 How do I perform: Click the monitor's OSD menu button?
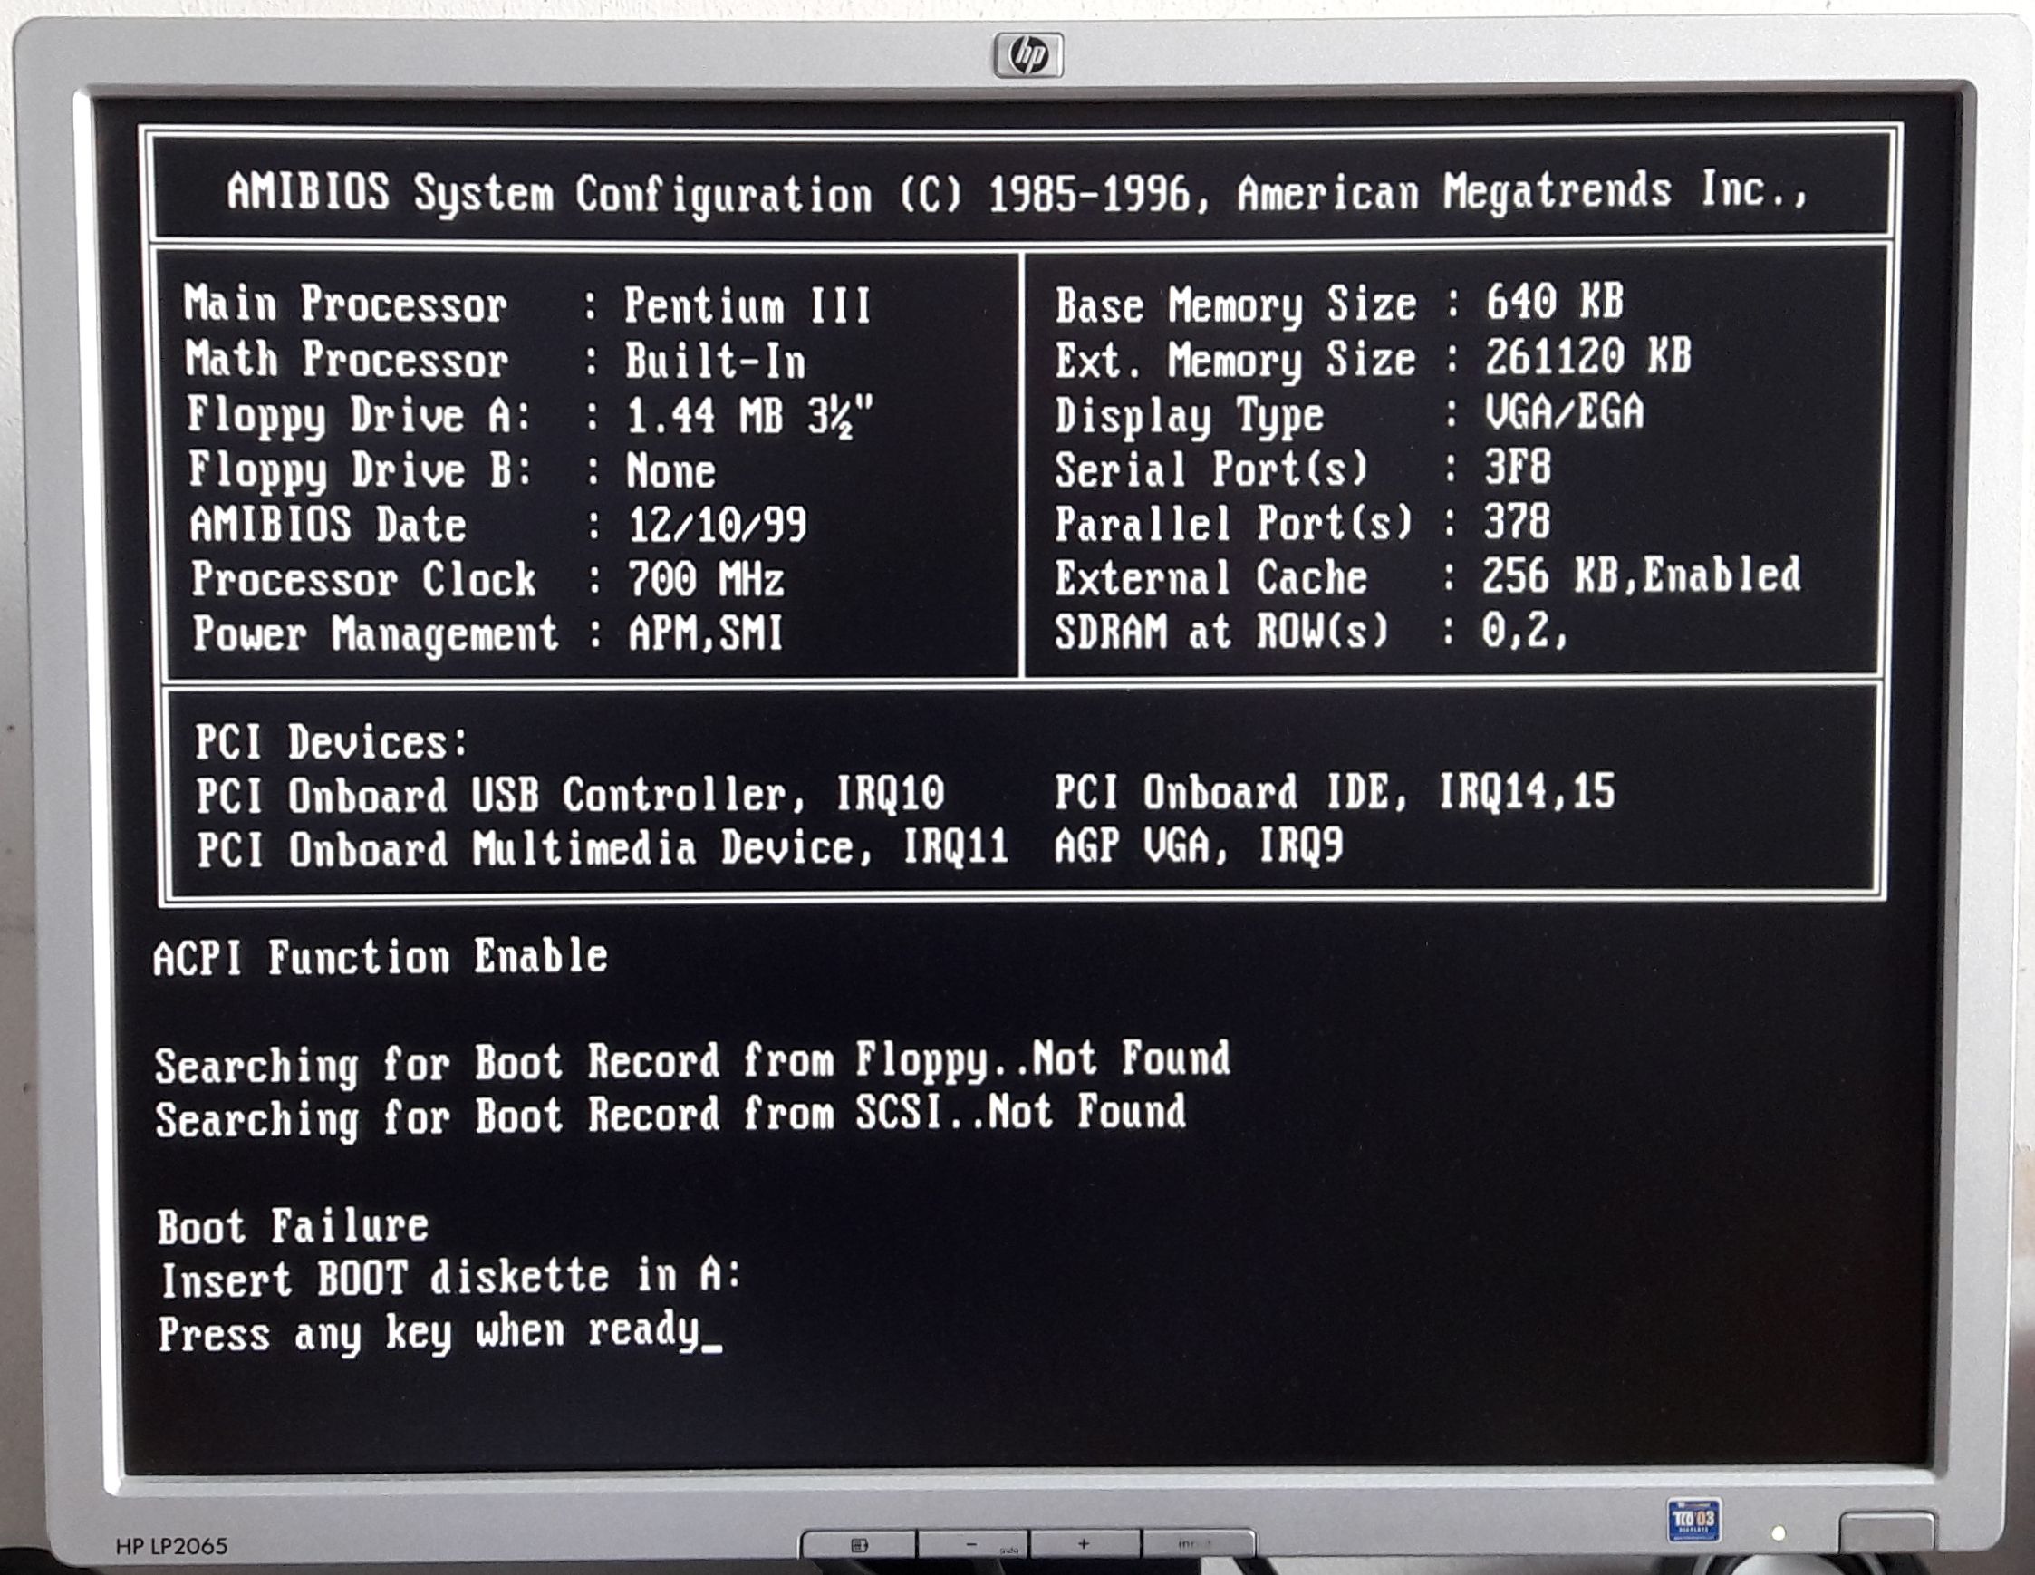[858, 1544]
